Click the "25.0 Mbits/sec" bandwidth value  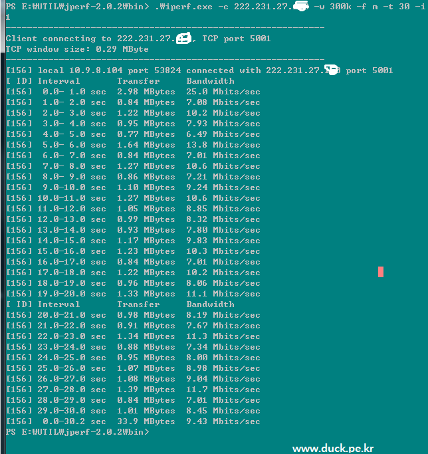(x=223, y=92)
